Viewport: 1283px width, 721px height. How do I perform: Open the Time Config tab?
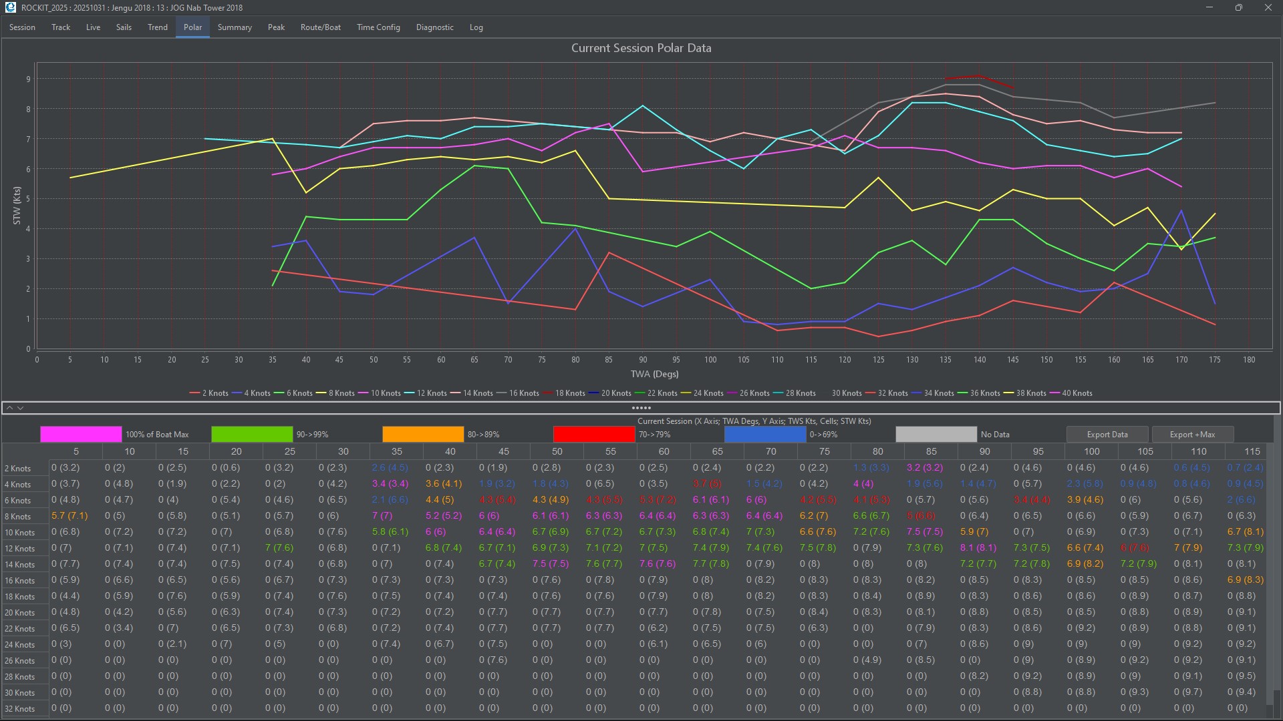[x=378, y=27]
